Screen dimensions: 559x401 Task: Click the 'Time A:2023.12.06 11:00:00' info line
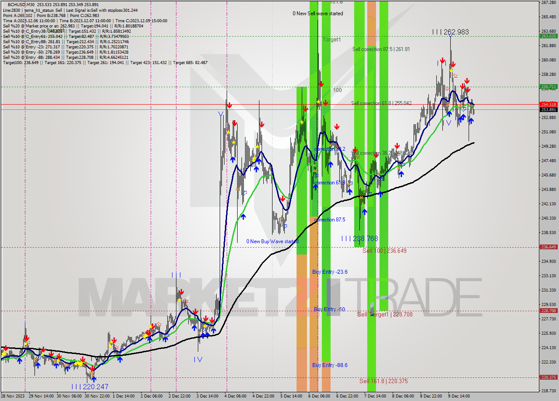[29, 20]
